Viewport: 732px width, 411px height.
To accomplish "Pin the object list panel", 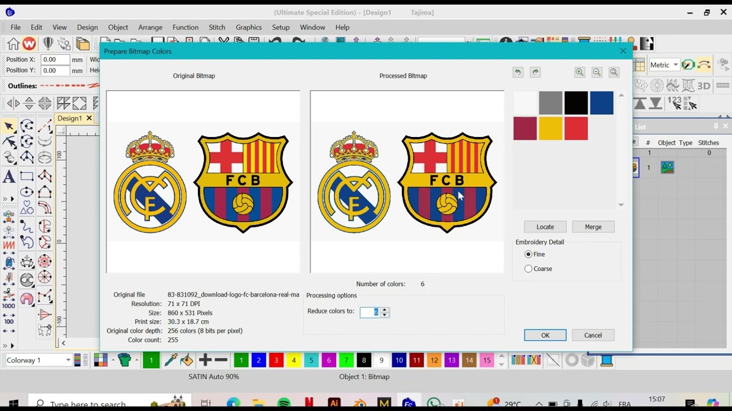I will point(715,126).
